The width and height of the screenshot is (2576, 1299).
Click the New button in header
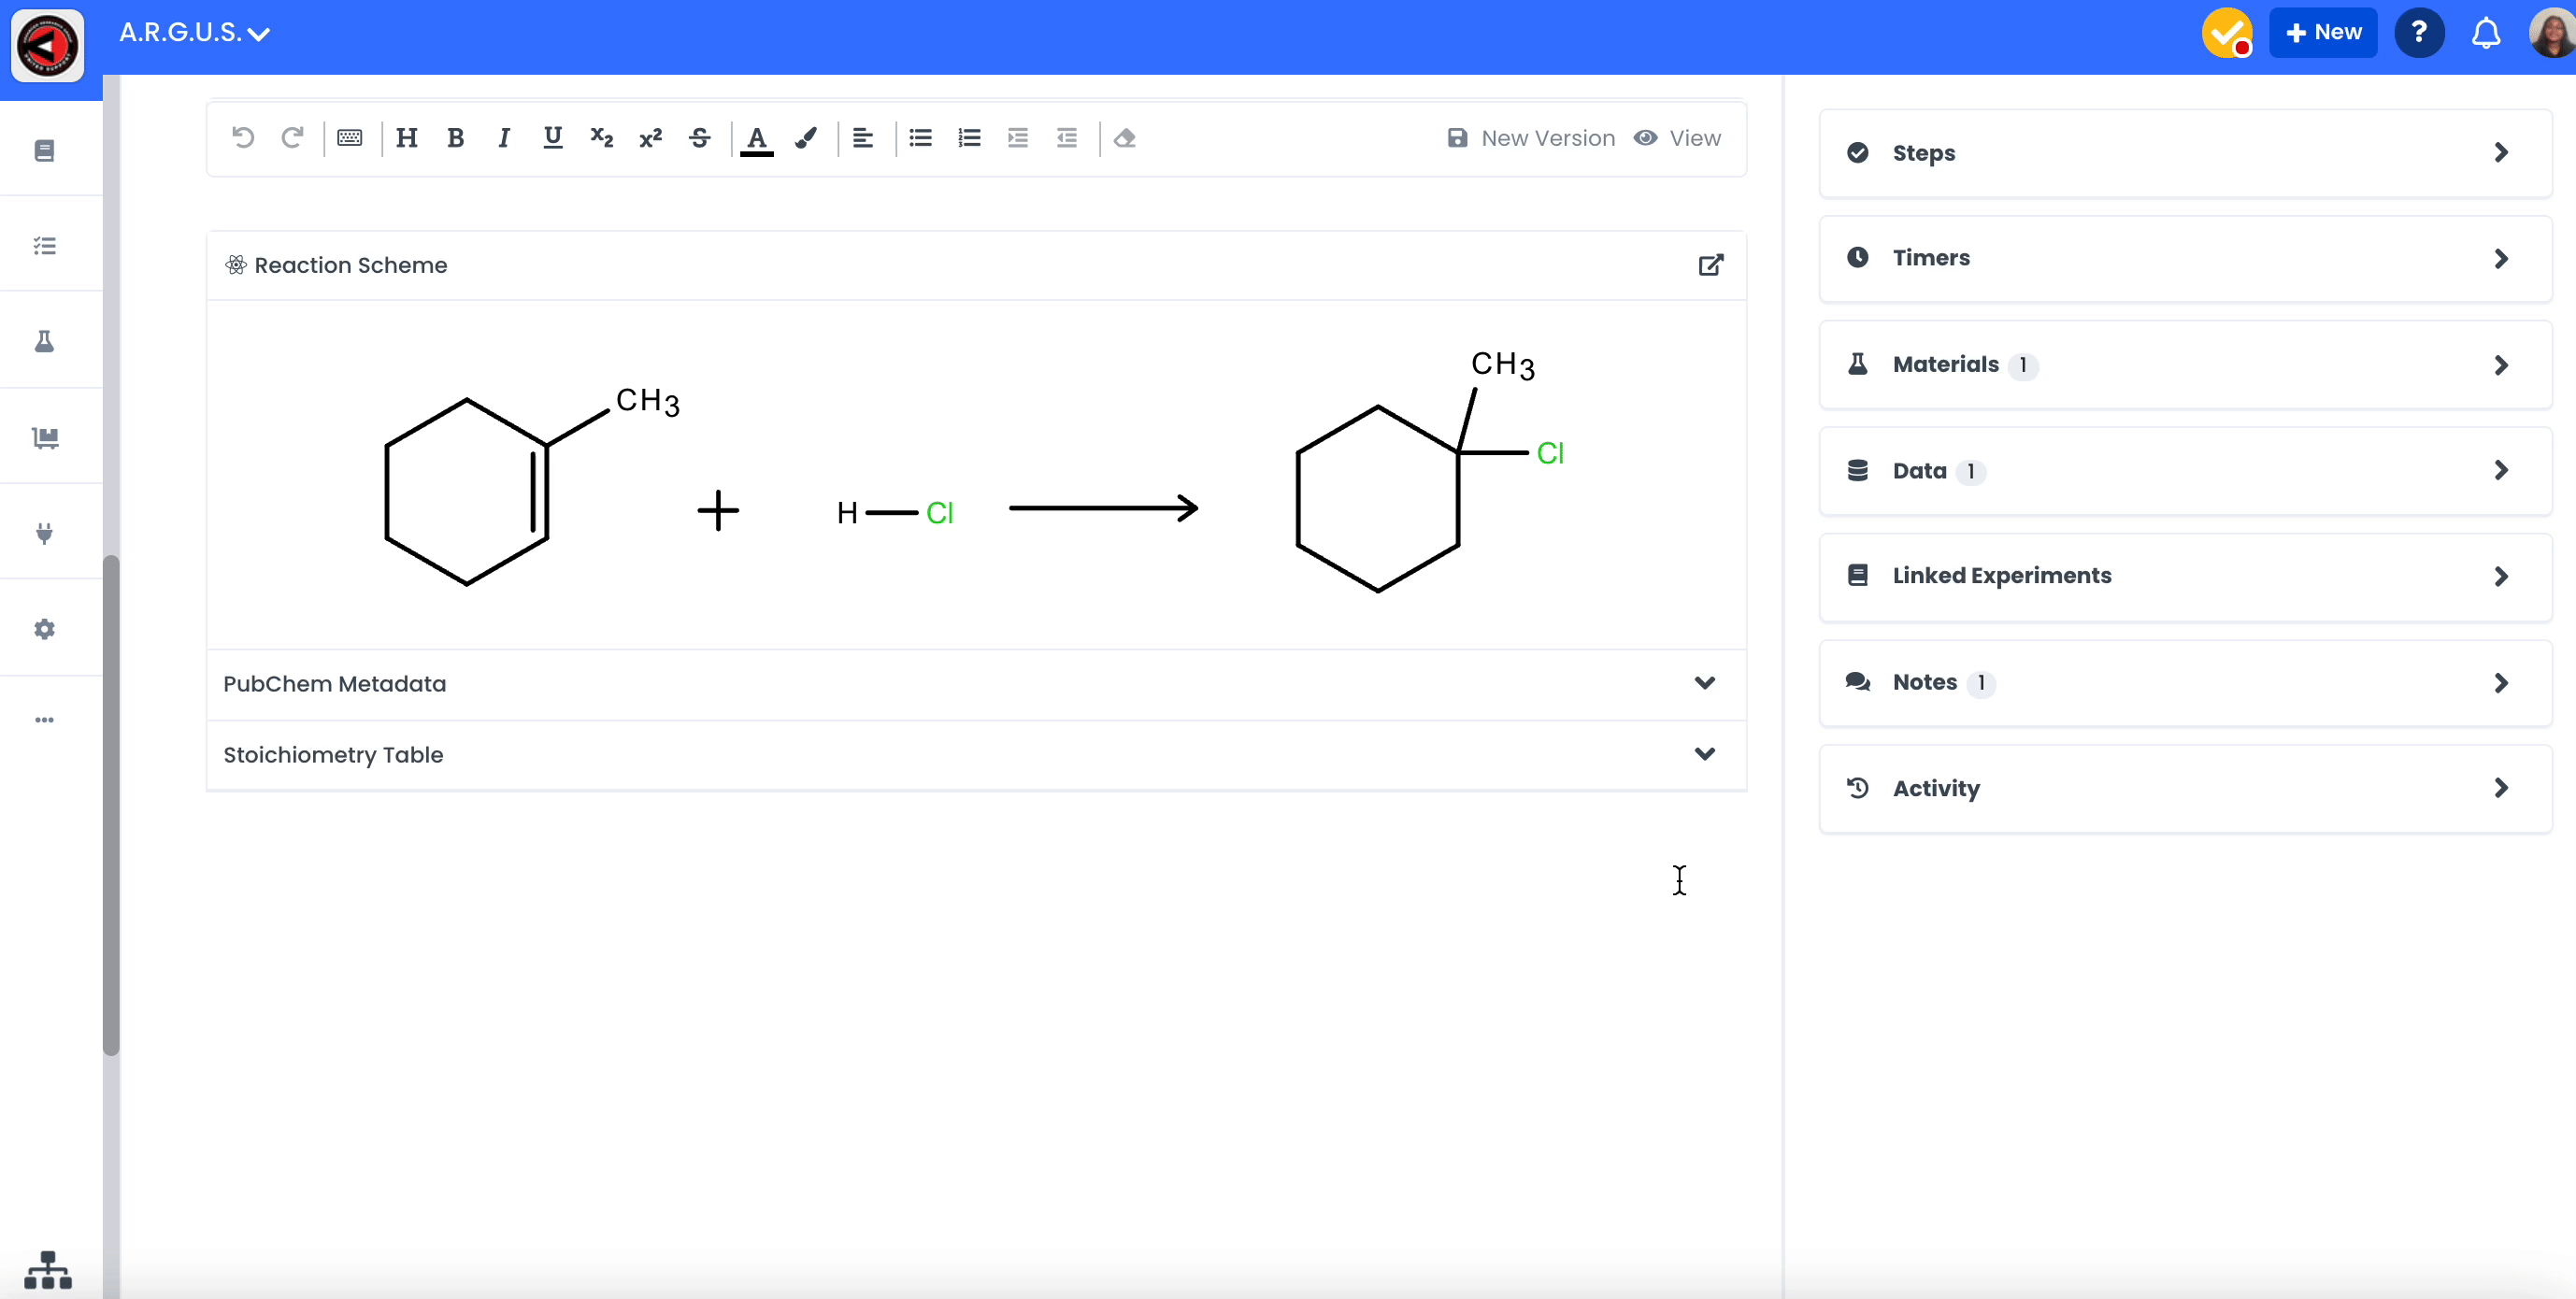(x=2322, y=33)
